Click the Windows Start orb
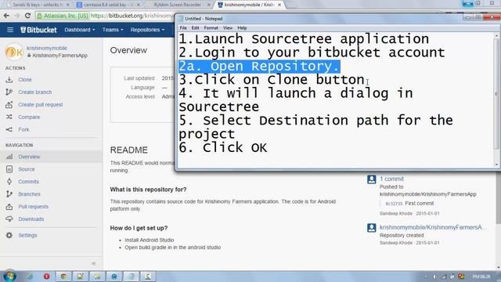Viewport: 501px width, 282px height. click(9, 276)
